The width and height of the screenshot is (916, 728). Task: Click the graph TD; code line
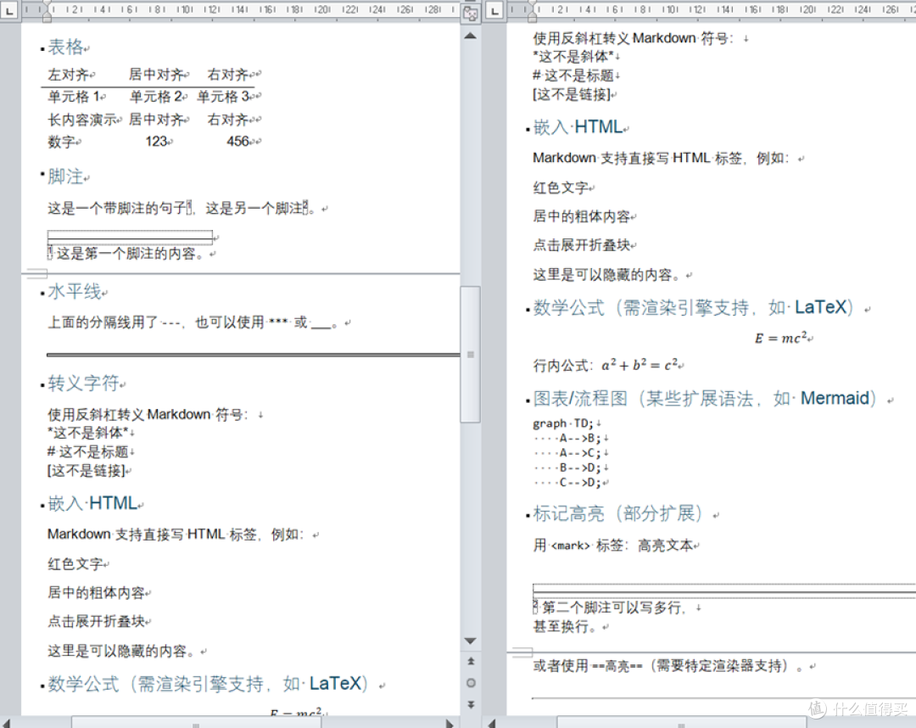[563, 423]
